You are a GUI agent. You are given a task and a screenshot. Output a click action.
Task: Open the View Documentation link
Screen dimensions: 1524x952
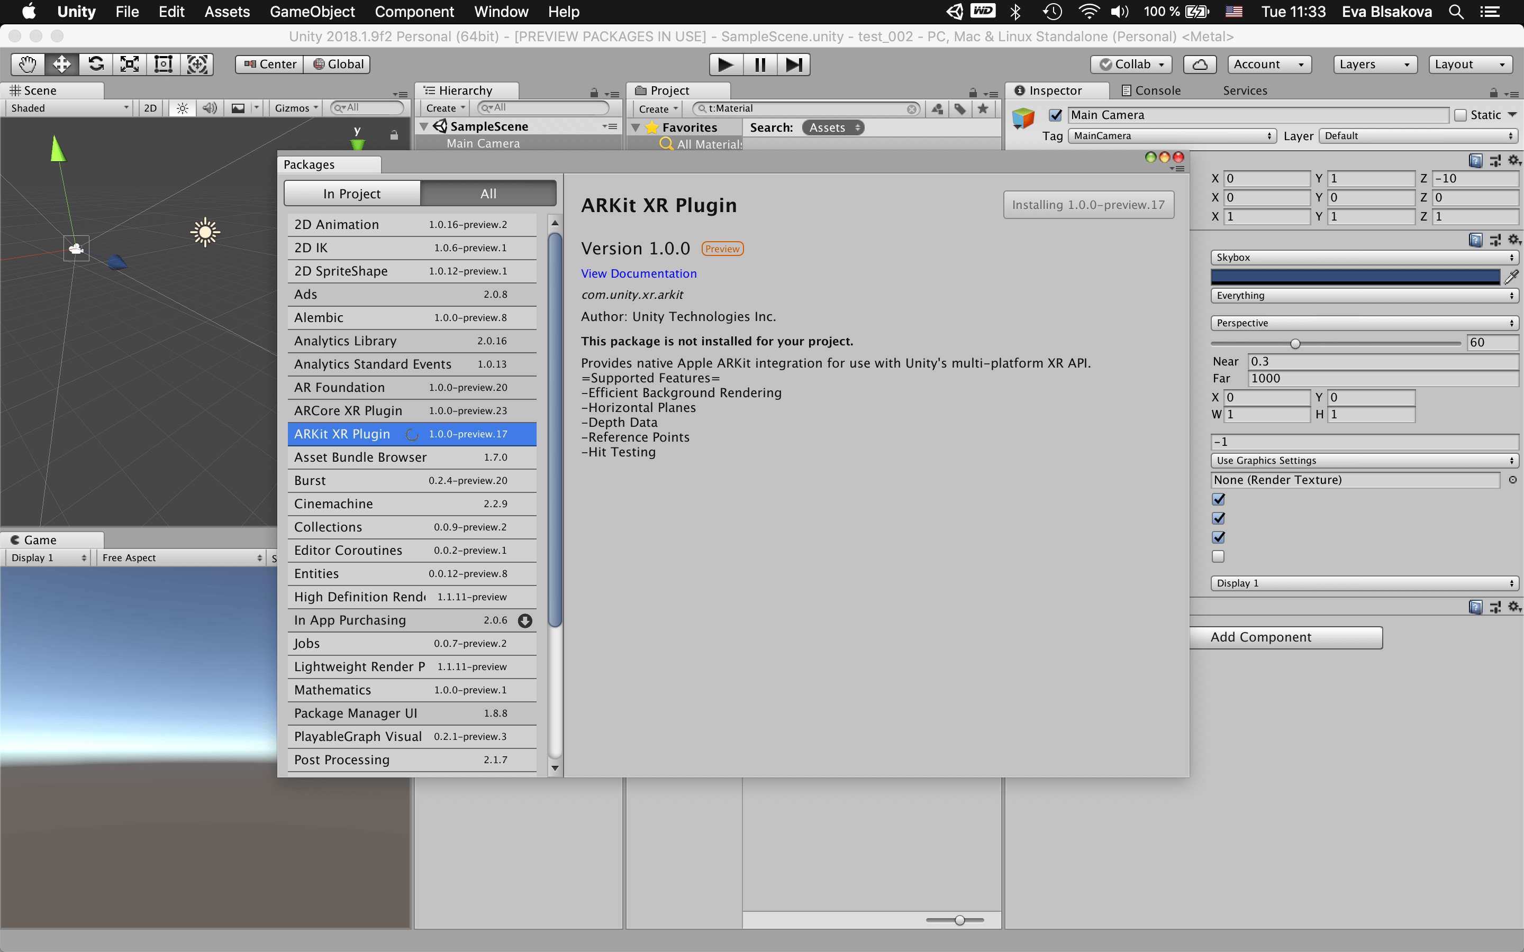(639, 274)
